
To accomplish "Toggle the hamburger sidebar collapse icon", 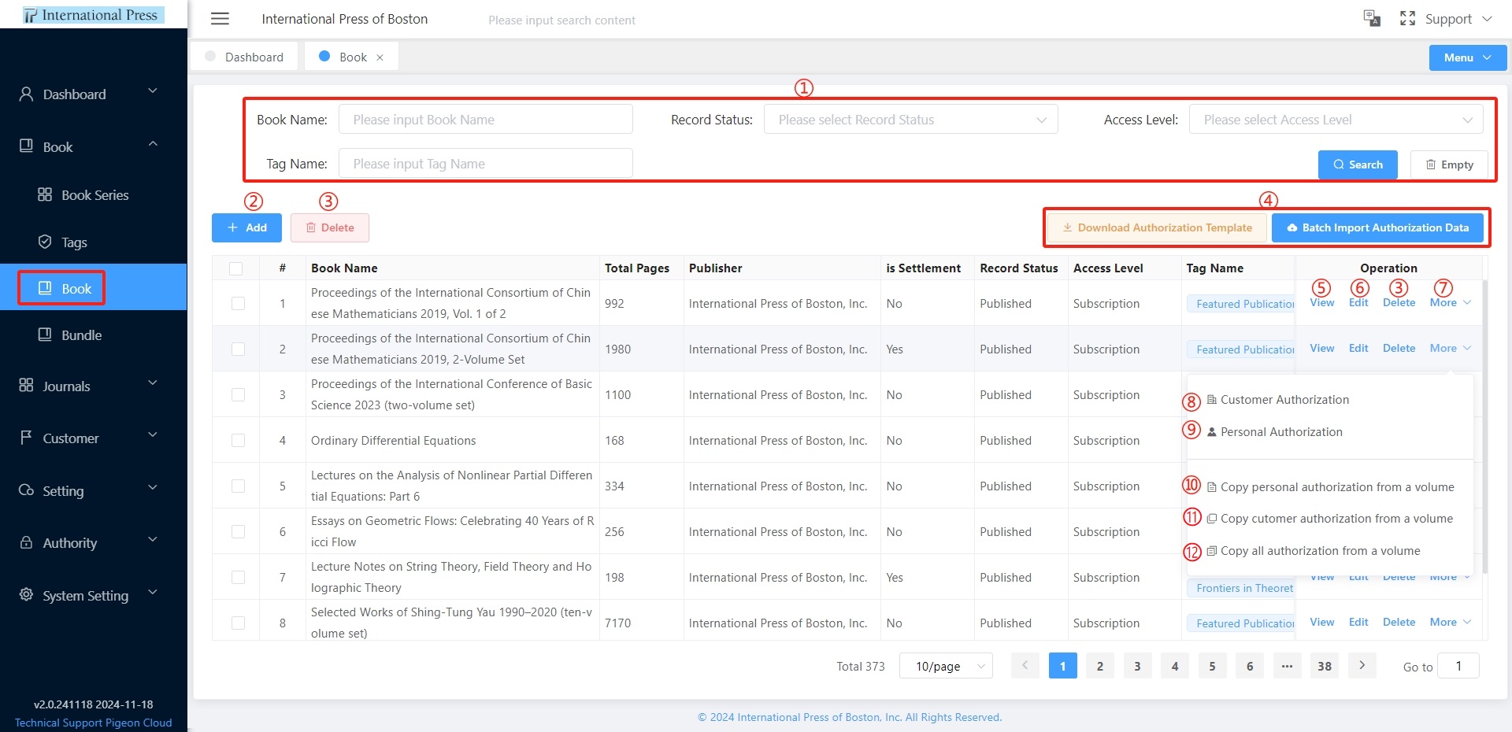I will [x=220, y=19].
